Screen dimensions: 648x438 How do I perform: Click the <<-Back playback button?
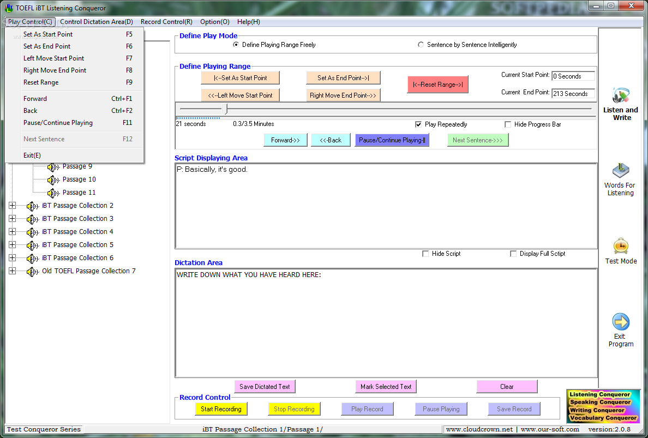[331, 140]
